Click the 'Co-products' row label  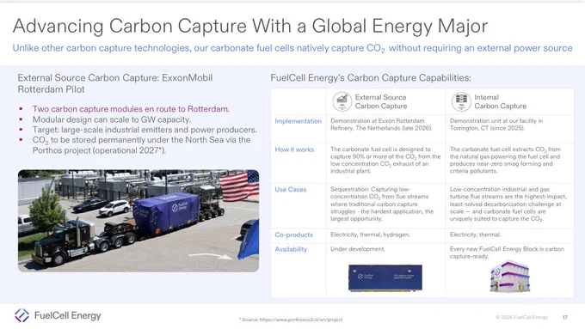click(x=293, y=235)
